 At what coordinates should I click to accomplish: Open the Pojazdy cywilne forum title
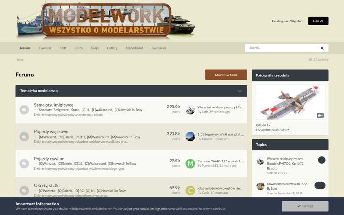pos(49,159)
